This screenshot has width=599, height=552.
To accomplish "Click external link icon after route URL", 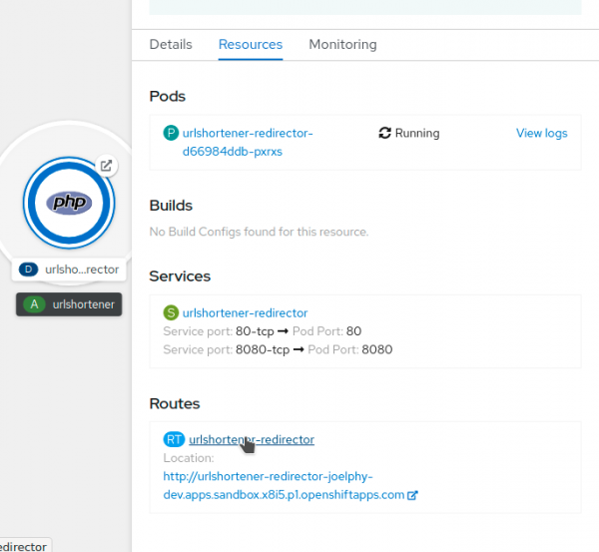I will [412, 495].
